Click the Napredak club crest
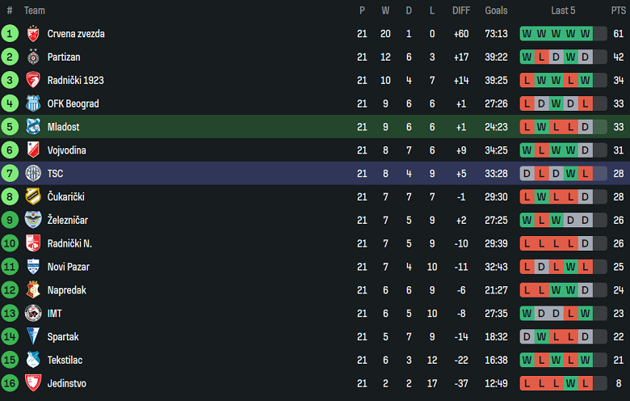 33,290
